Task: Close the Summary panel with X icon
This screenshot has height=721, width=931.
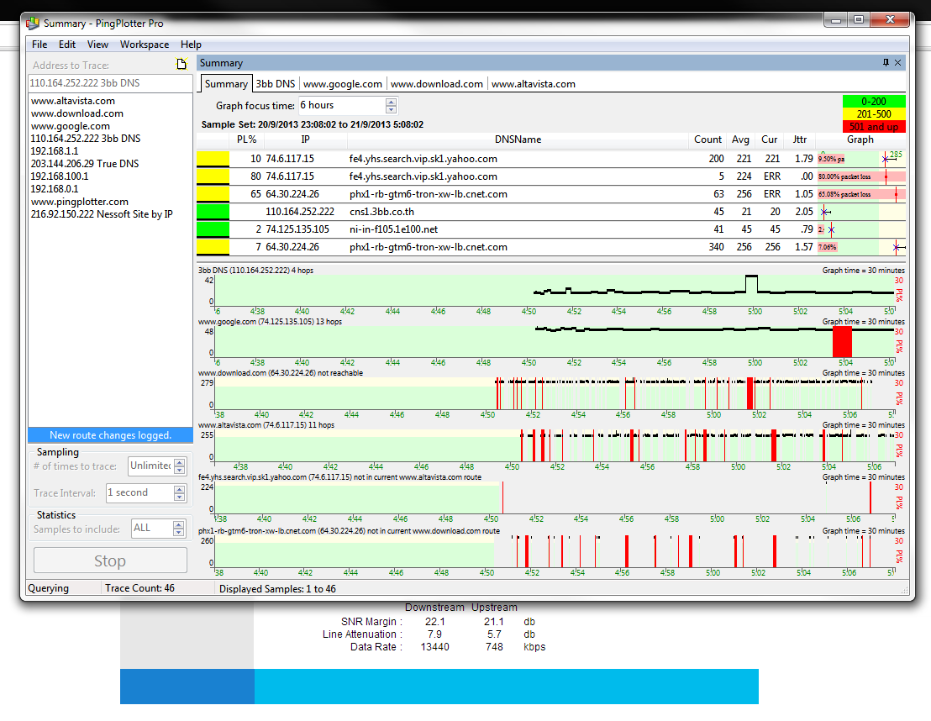Action: (x=898, y=63)
